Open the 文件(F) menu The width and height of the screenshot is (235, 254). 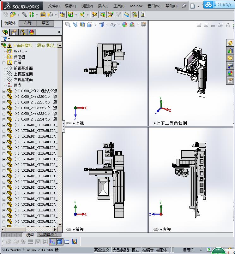(x=54, y=6)
